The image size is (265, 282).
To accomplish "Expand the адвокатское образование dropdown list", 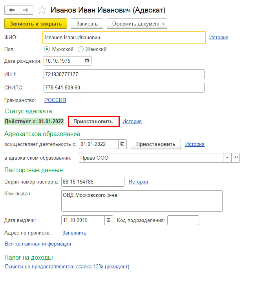I will (x=227, y=158).
